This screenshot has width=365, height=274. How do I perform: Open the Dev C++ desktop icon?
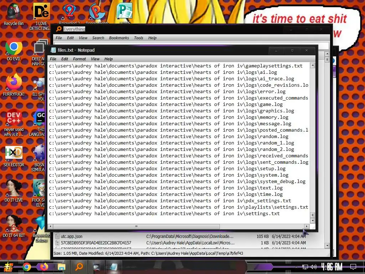click(14, 123)
